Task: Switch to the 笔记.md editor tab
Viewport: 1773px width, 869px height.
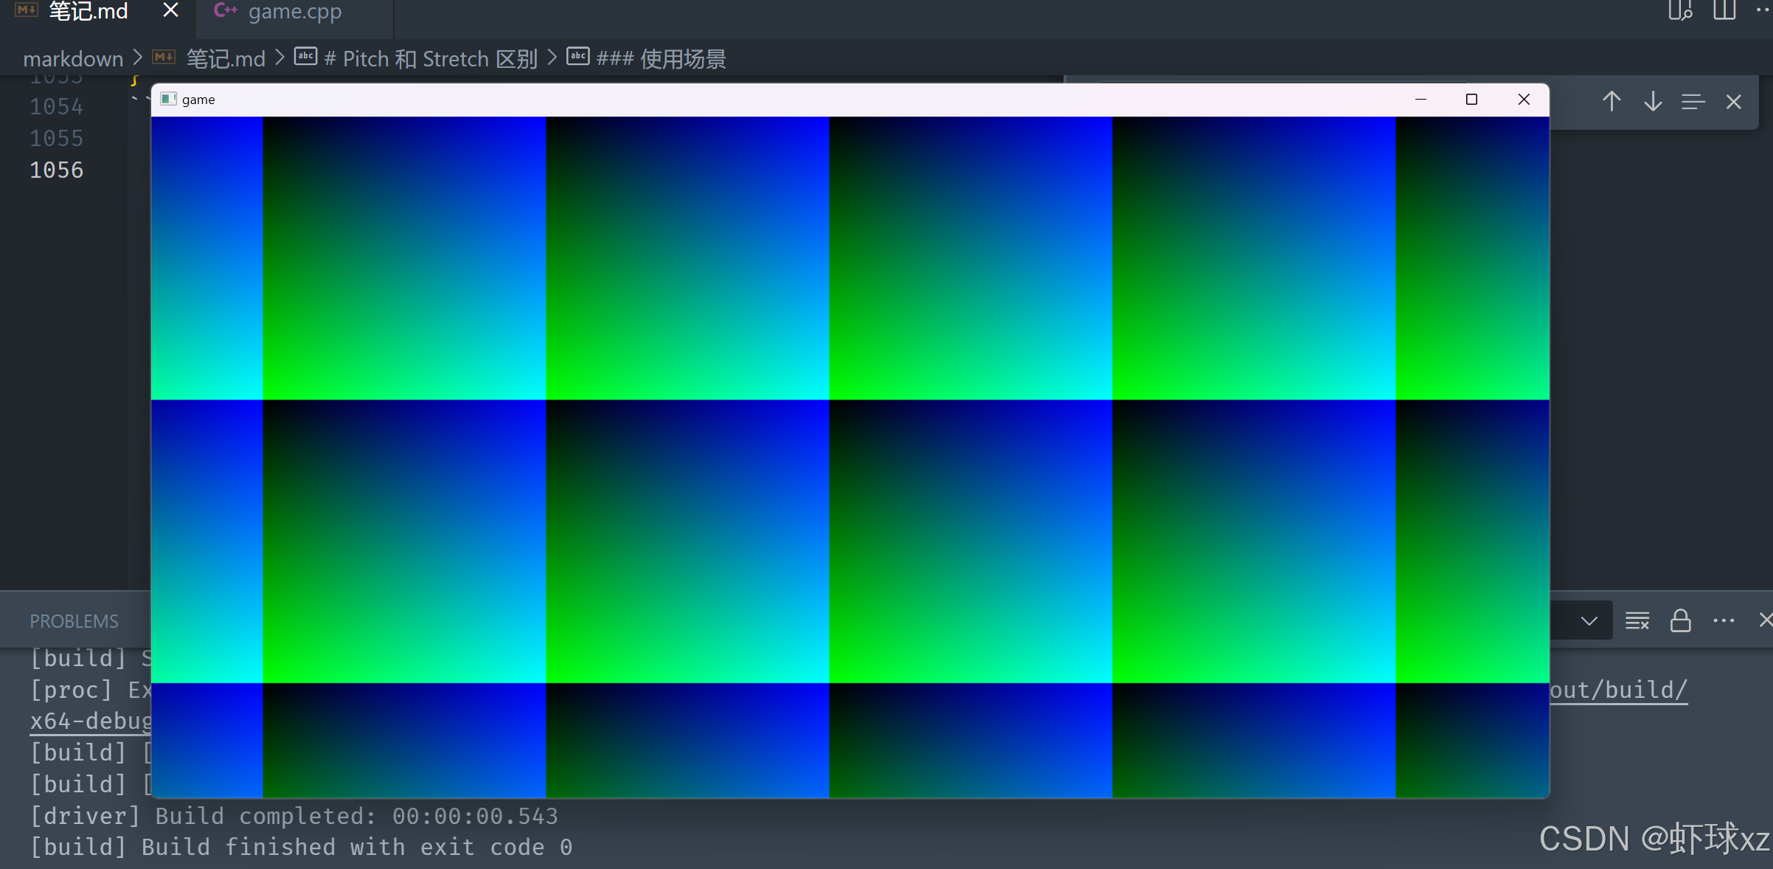Action: coord(89,11)
